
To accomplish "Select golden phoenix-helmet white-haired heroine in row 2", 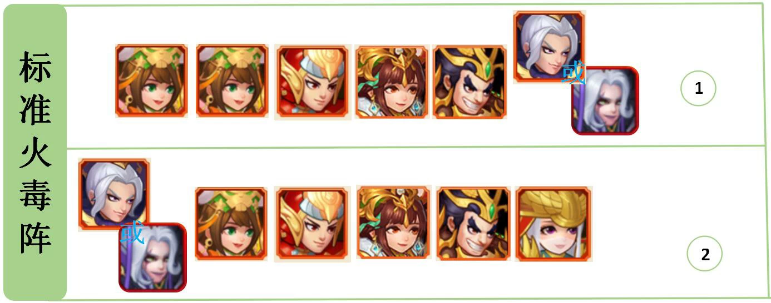I will [554, 224].
